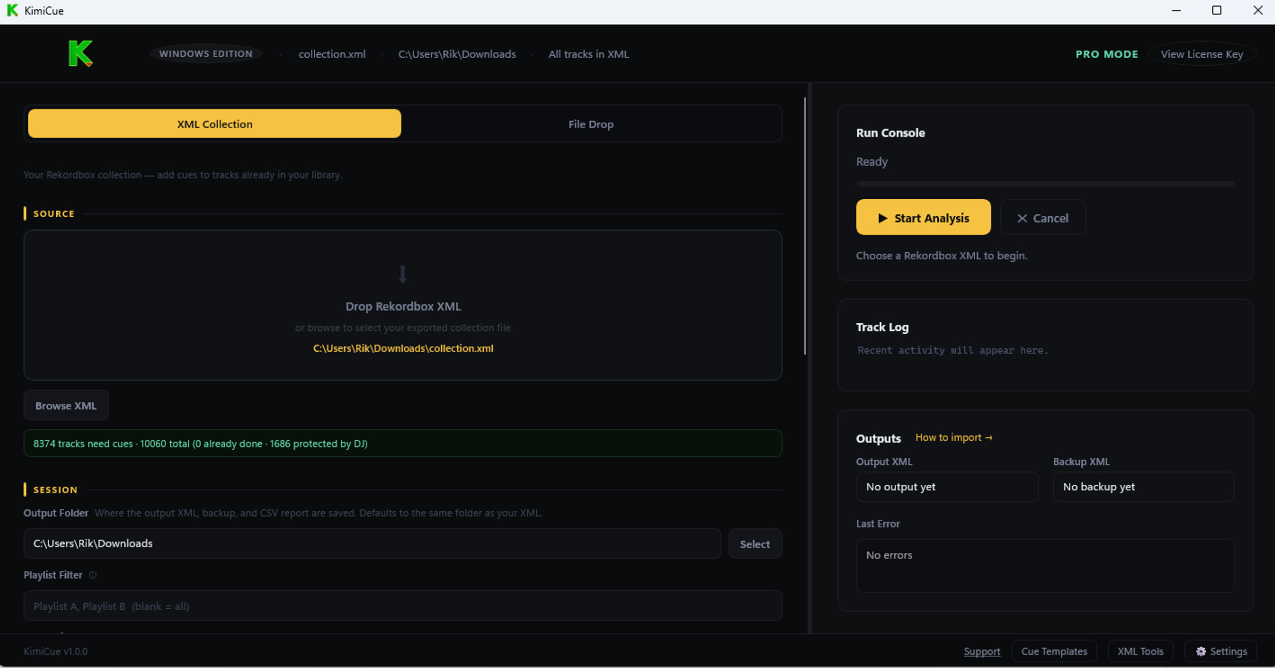Open the Support link

(x=982, y=651)
